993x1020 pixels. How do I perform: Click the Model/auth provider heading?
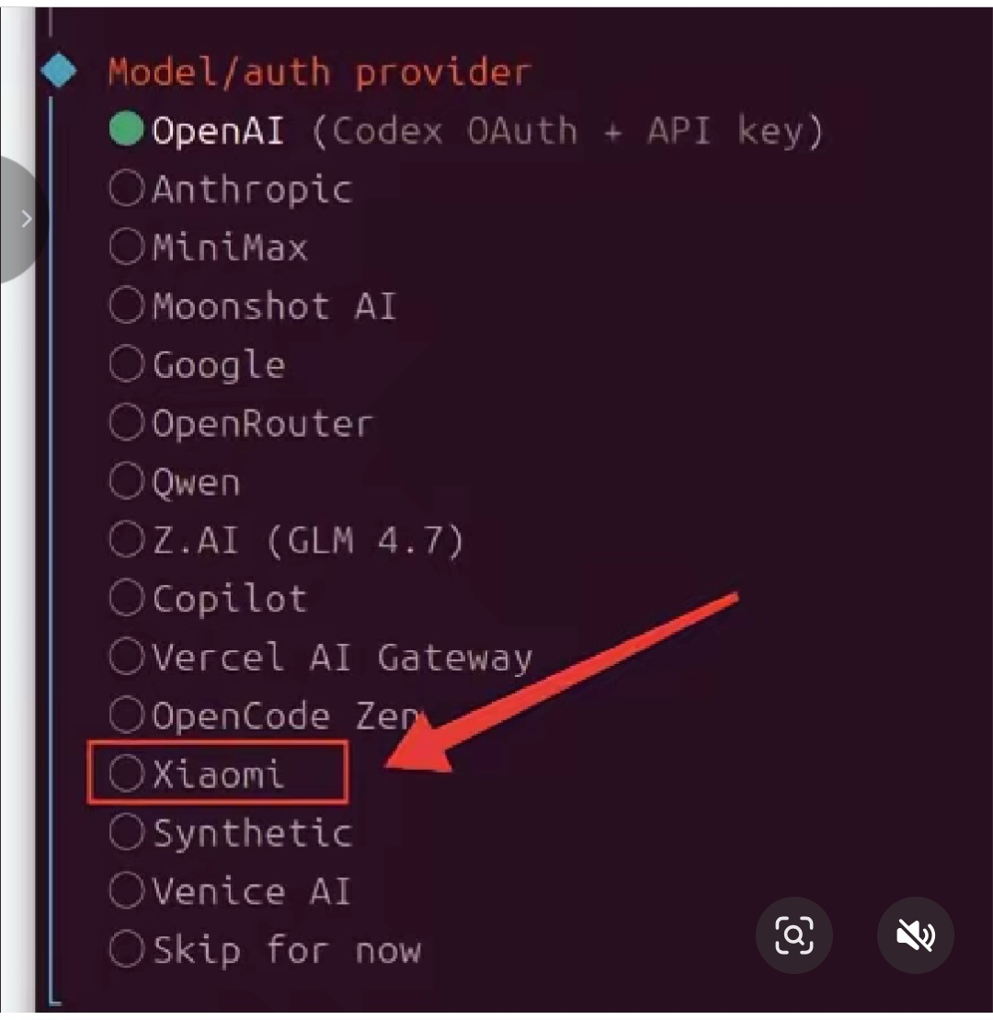tap(319, 72)
